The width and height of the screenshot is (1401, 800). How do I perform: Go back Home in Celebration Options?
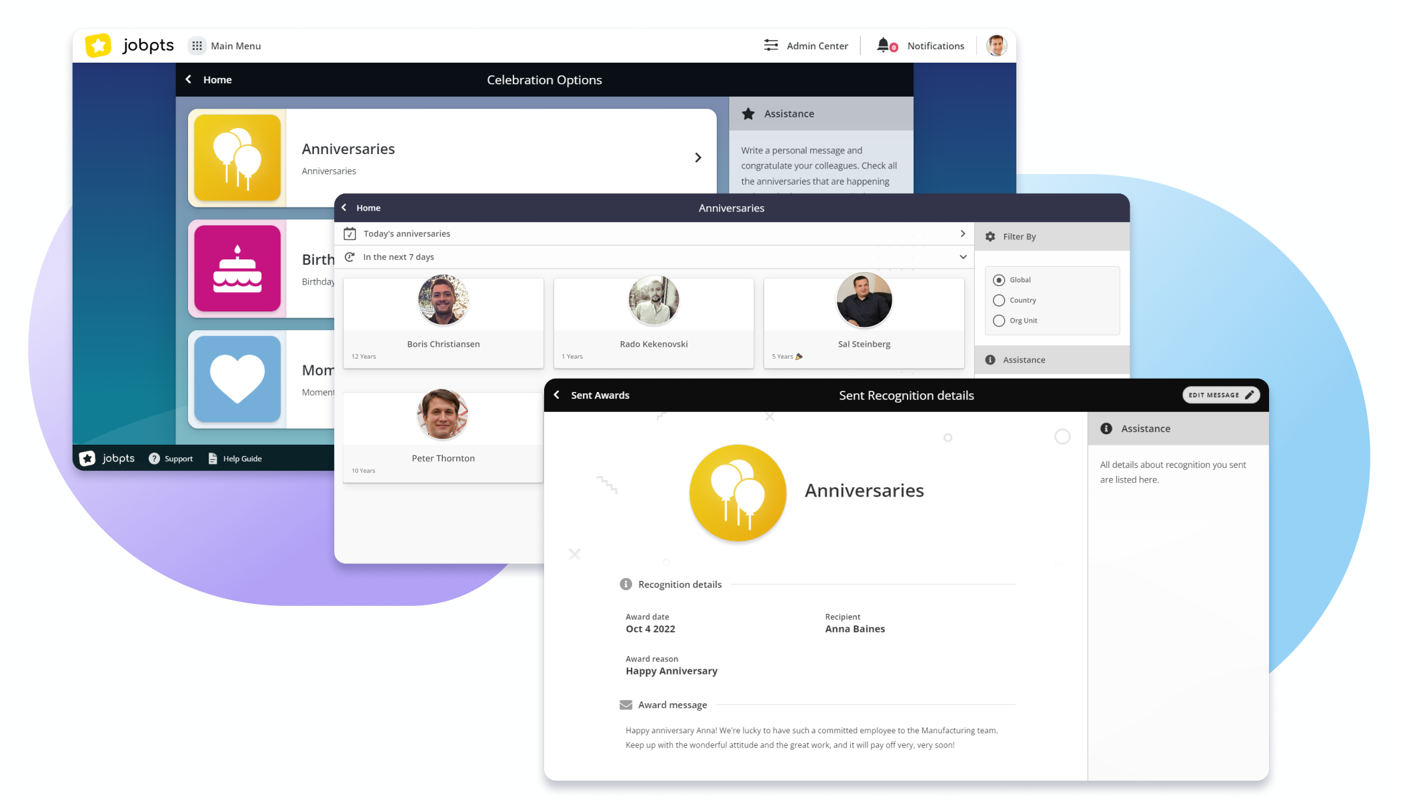tap(189, 79)
